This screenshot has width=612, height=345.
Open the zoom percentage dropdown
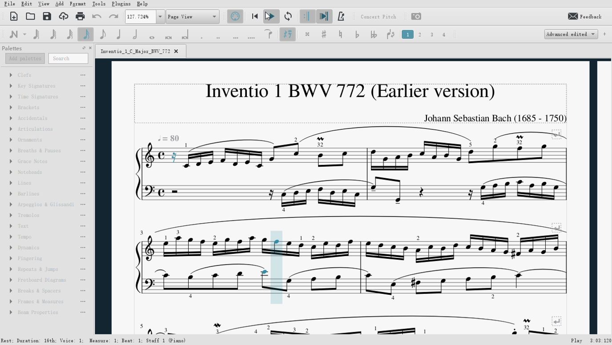pos(160,16)
